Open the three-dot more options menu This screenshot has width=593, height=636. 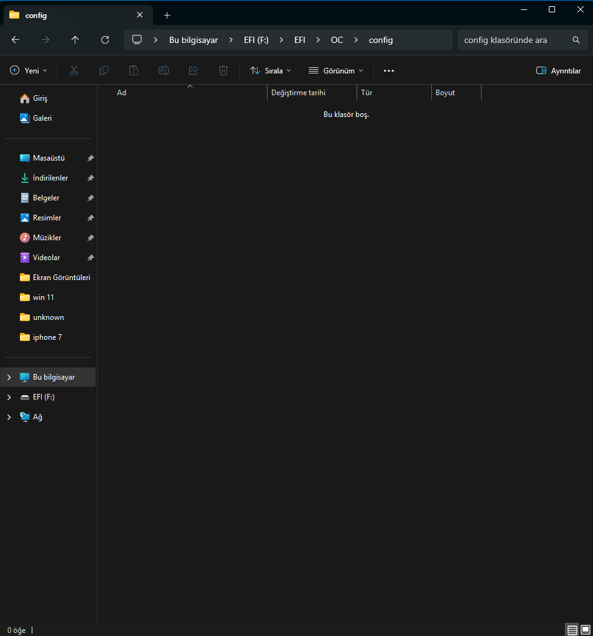[x=389, y=71]
